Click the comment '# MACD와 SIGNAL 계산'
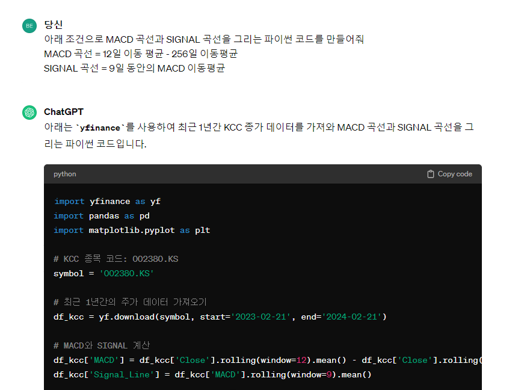Image resolution: width=530 pixels, height=390 pixels. tap(102, 345)
